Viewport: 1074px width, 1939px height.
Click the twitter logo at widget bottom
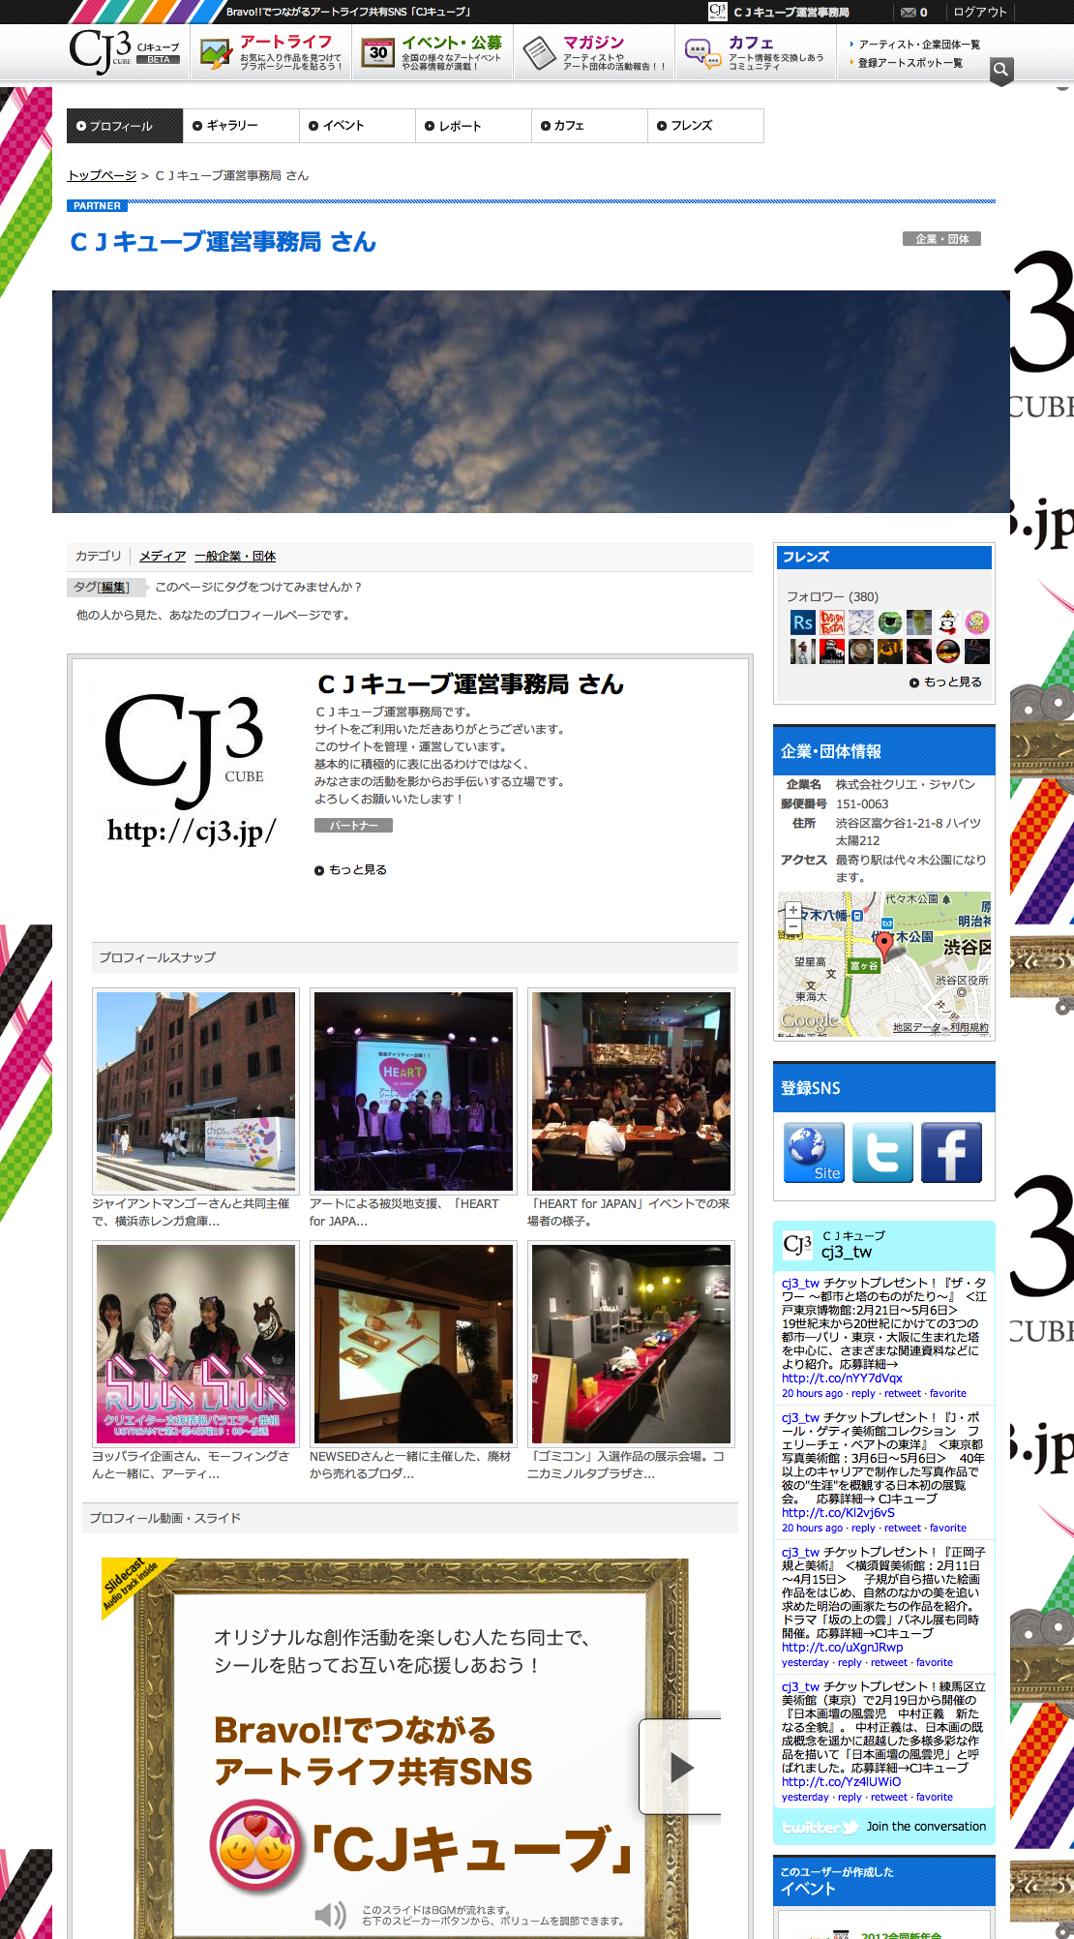(x=820, y=1827)
